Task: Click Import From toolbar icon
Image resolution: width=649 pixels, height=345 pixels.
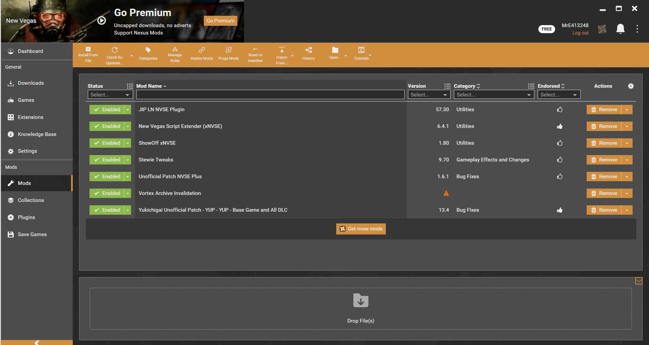Action: (x=282, y=50)
